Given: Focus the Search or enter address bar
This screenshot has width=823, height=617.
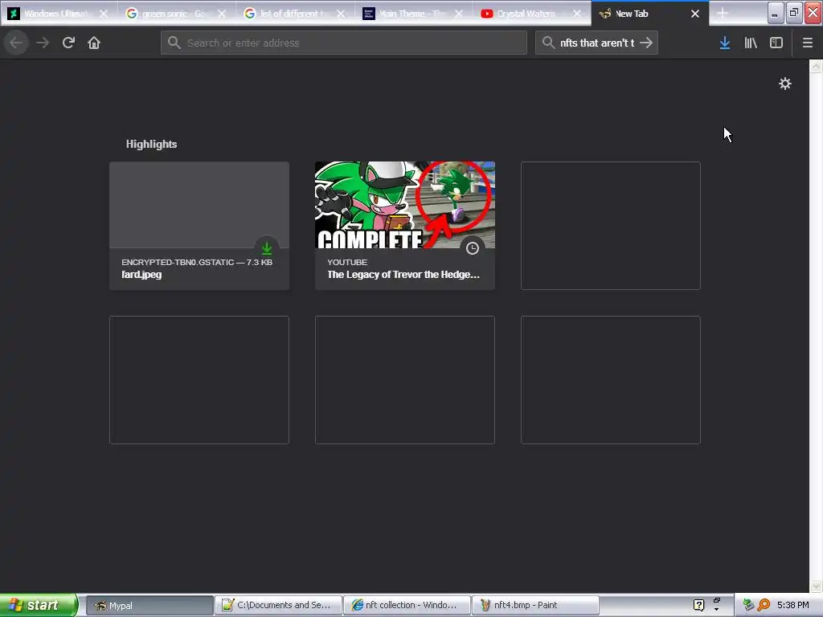Looking at the screenshot, I should pos(344,43).
